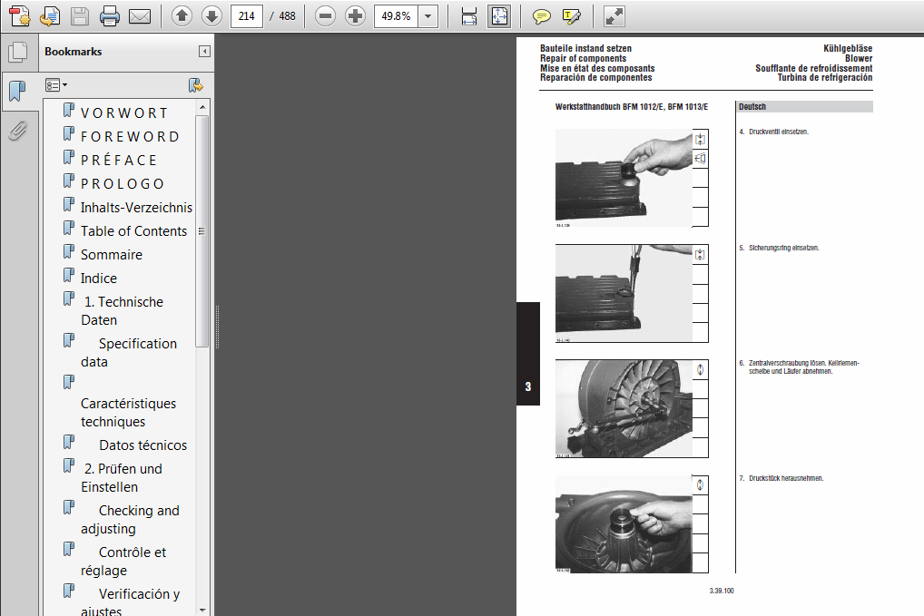This screenshot has height=616, width=924.
Task: Click the bookmarks scrollbar up arrow
Action: click(202, 106)
